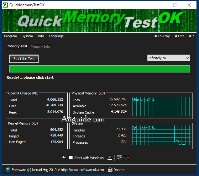Click the Kernel Memory (KB) group label
Image resolution: width=199 pixels, height=176 pixels.
23,123
